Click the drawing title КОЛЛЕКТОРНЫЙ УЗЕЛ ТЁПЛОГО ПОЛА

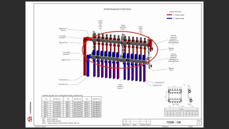tap(117, 9)
